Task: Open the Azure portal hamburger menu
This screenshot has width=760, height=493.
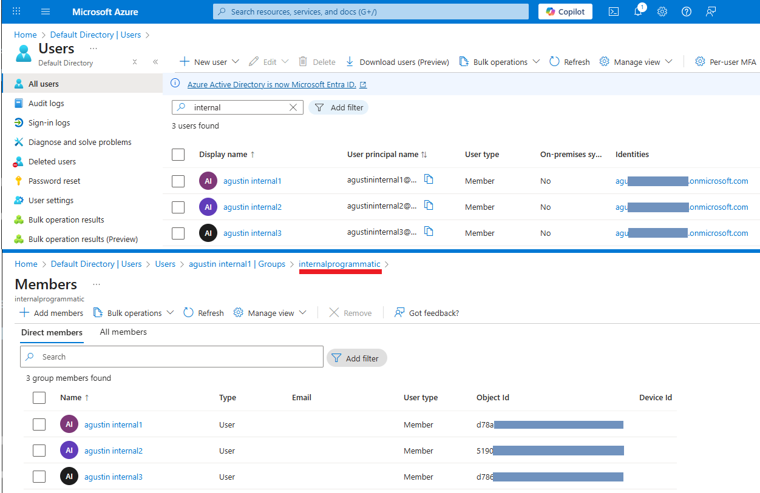Action: (x=46, y=12)
